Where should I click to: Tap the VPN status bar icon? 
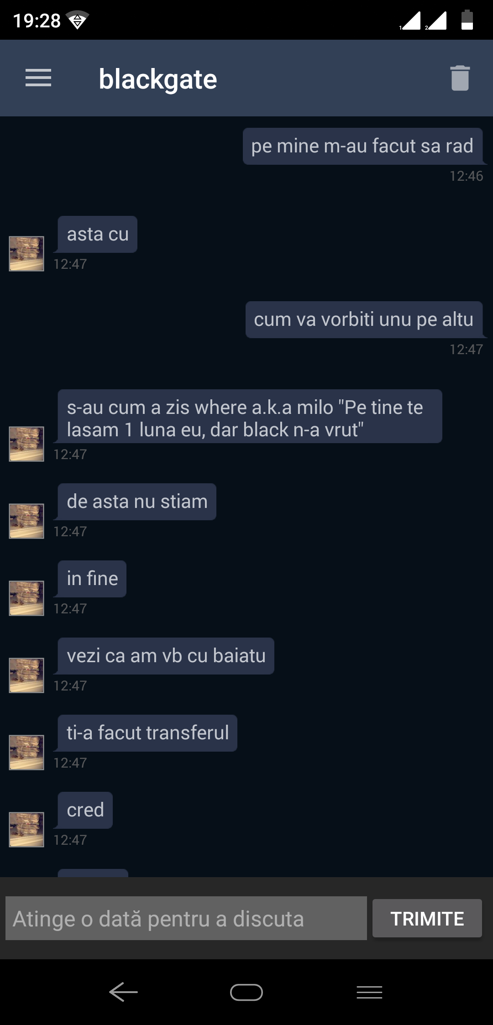[x=77, y=21]
